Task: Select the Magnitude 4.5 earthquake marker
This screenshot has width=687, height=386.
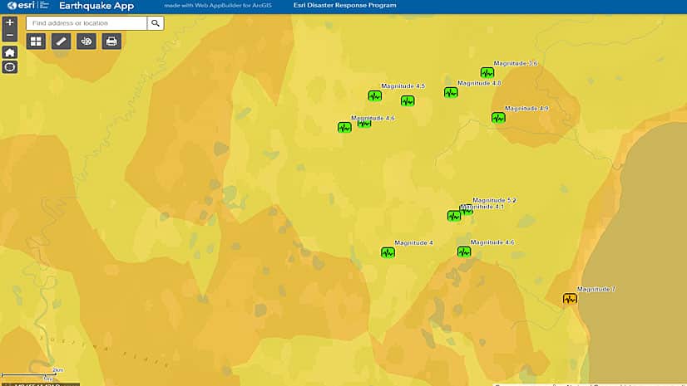Action: pyautogui.click(x=374, y=95)
